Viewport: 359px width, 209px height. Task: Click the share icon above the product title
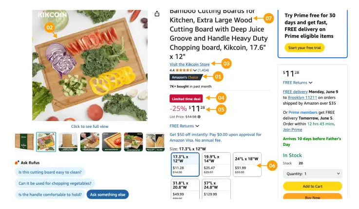point(157,14)
